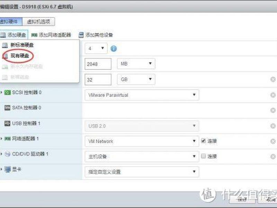Expand the 显卡 row
Image resolution: width=277 pixels, height=208 pixels.
[1, 169]
